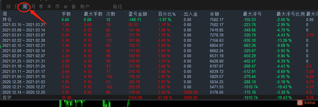Select week 2021.03.01 ~ 2021.03.07
318x107 pixels.
(23, 35)
